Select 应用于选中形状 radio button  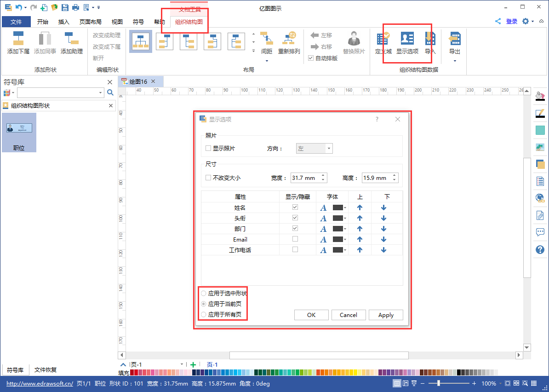(203, 293)
